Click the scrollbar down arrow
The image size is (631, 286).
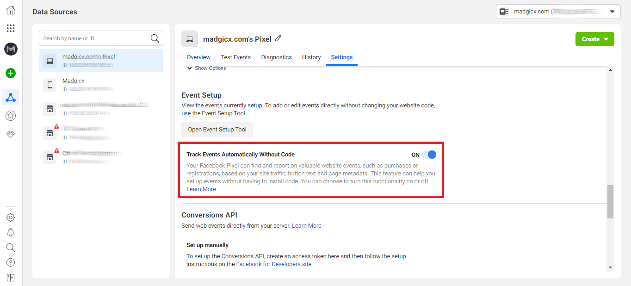coord(610,267)
